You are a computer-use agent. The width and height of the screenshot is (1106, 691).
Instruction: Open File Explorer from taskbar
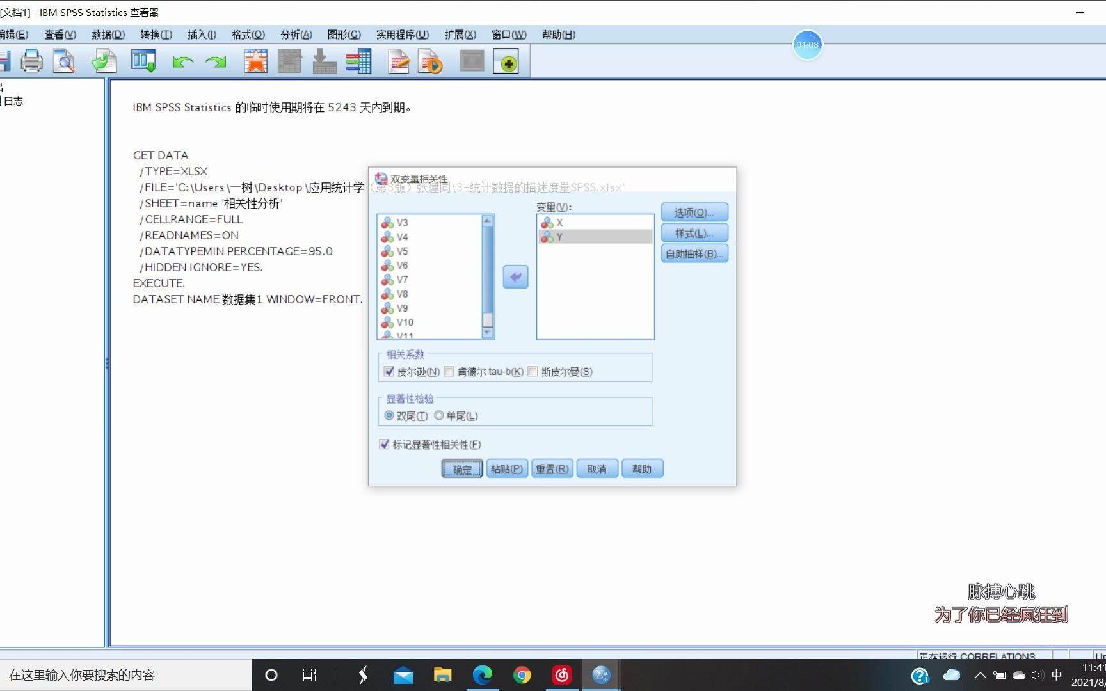[x=442, y=675]
